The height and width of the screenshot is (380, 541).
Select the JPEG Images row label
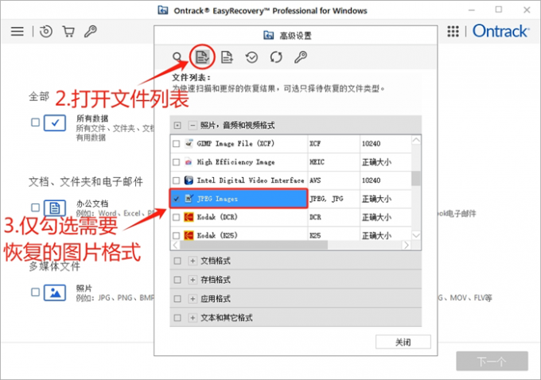[217, 199]
